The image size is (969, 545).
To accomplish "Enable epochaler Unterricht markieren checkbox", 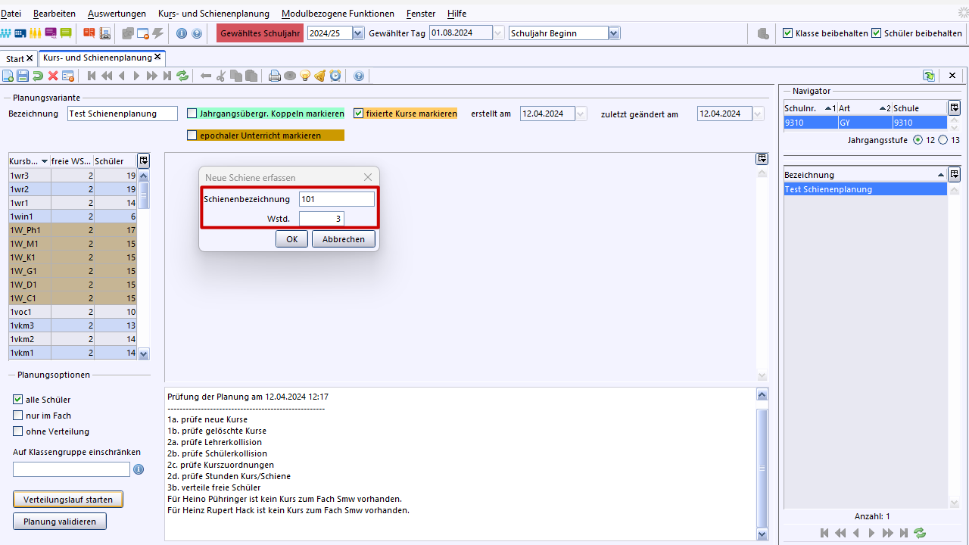I will pyautogui.click(x=192, y=135).
